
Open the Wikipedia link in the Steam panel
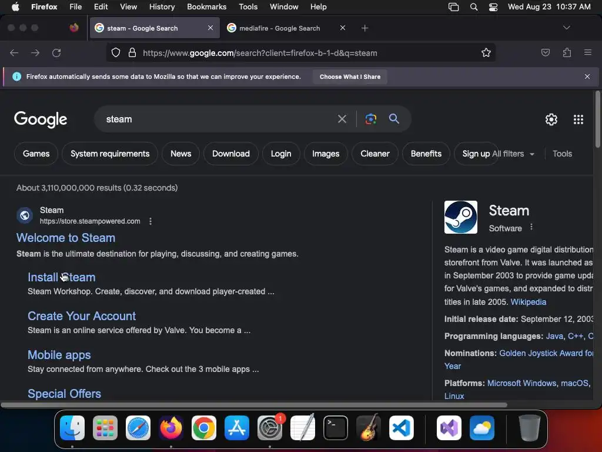(528, 302)
